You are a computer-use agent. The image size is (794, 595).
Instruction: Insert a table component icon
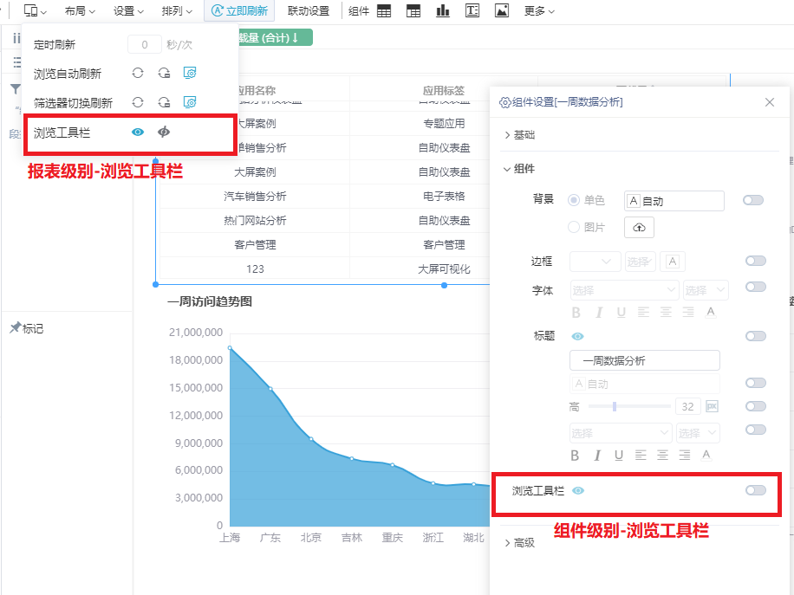click(x=384, y=10)
